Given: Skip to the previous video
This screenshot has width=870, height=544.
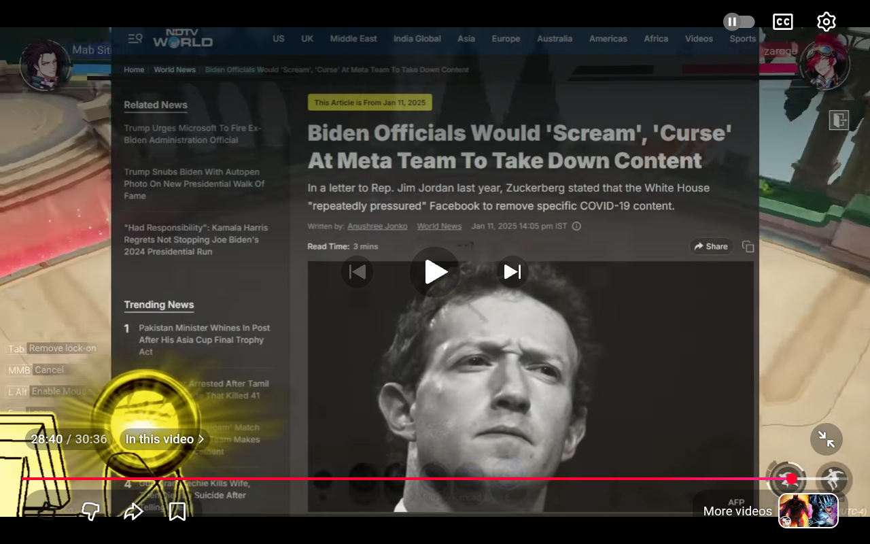Looking at the screenshot, I should [x=357, y=272].
